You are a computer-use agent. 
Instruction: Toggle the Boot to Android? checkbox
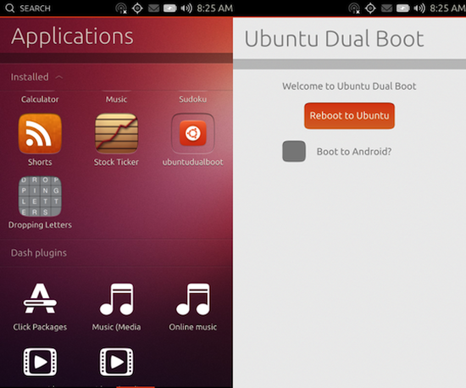tap(294, 152)
